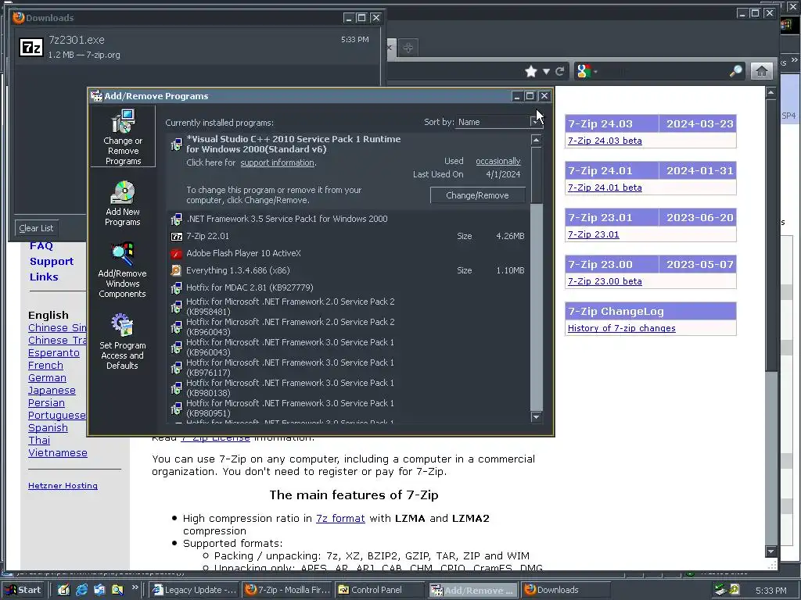Switch language to German
This screenshot has height=600, width=801.
click(47, 378)
